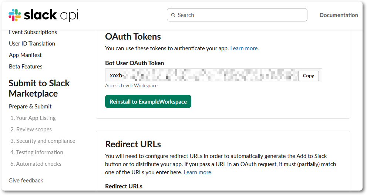Open Prepare & Submit section
This screenshot has width=367, height=195.
click(x=30, y=107)
